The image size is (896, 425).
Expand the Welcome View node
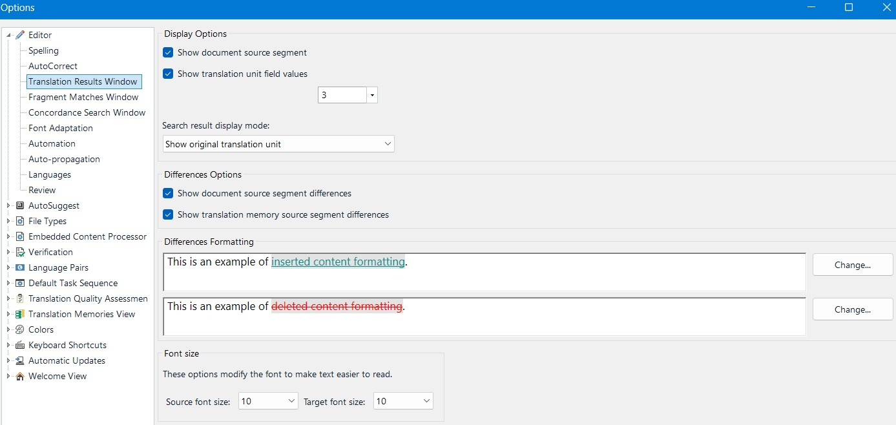pyautogui.click(x=9, y=376)
